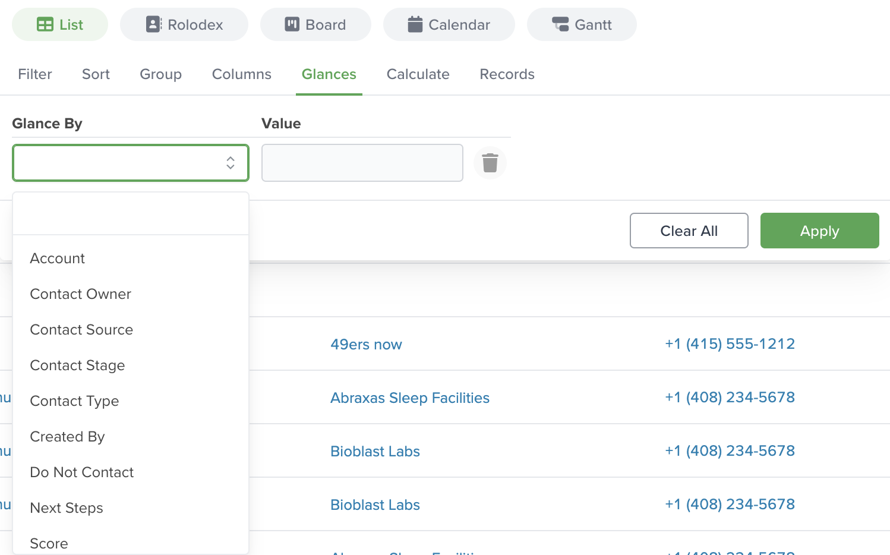The width and height of the screenshot is (890, 555).
Task: Select Contact Type from the list
Action: [x=131, y=401]
